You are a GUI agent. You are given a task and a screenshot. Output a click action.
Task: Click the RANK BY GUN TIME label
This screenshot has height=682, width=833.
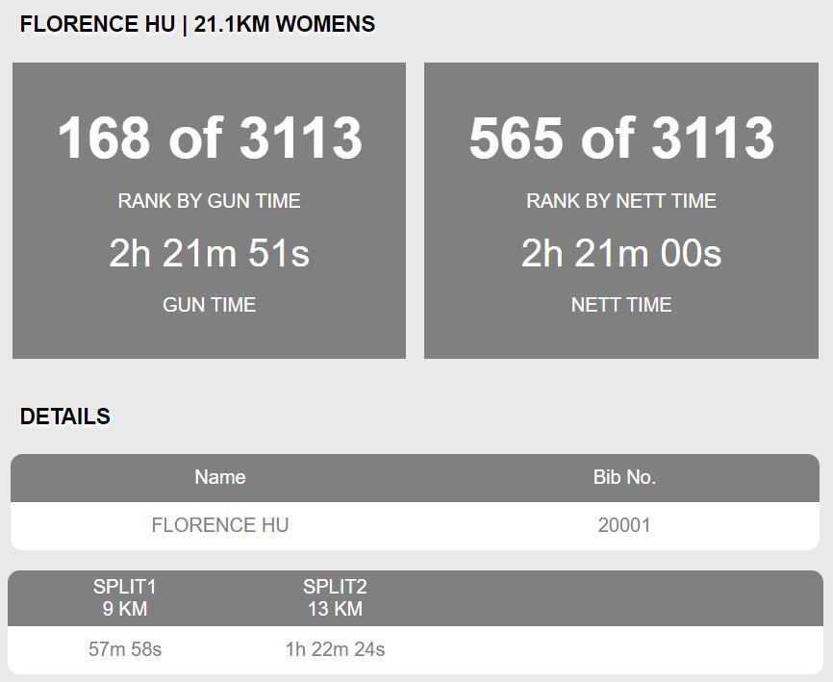pos(210,201)
